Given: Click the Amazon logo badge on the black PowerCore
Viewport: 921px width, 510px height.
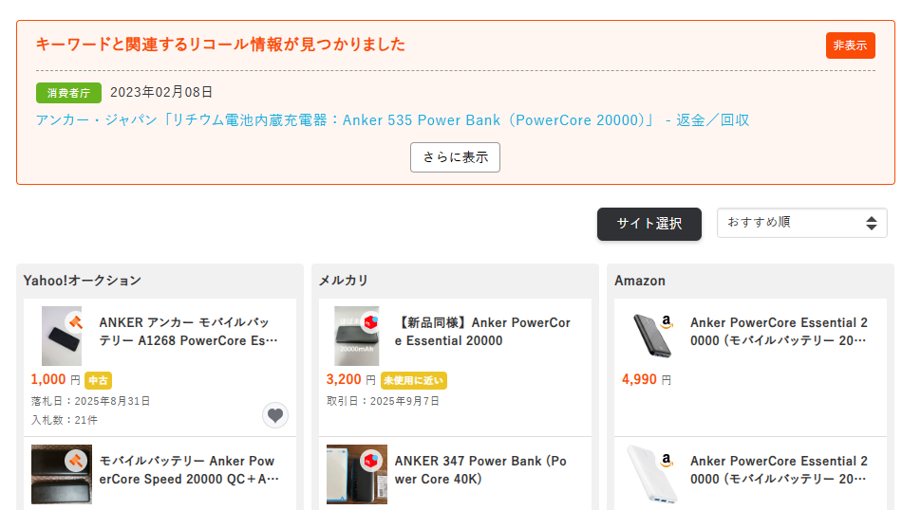Looking at the screenshot, I should pyautogui.click(x=667, y=322).
